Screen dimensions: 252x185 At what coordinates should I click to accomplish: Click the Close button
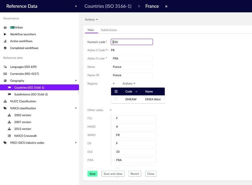(x=151, y=174)
